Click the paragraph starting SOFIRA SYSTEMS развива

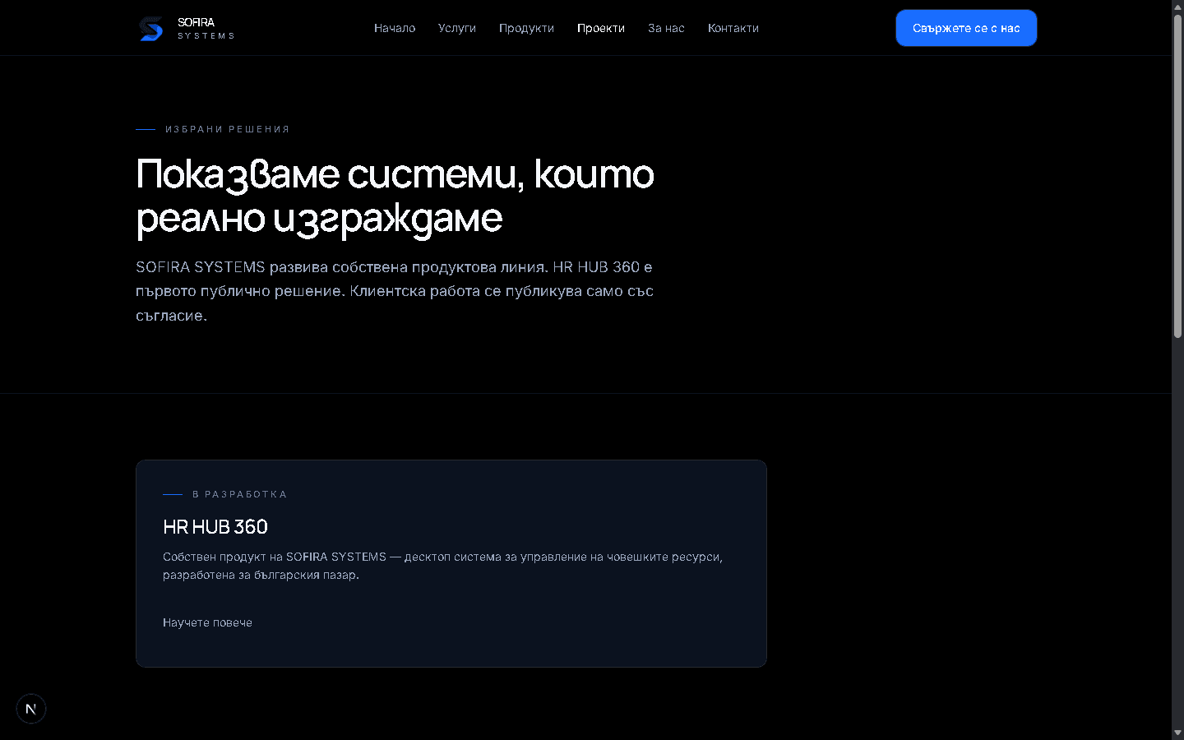[x=395, y=291]
